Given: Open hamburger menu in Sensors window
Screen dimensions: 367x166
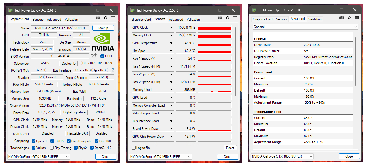Looking at the screenshot, I should (x=235, y=18).
